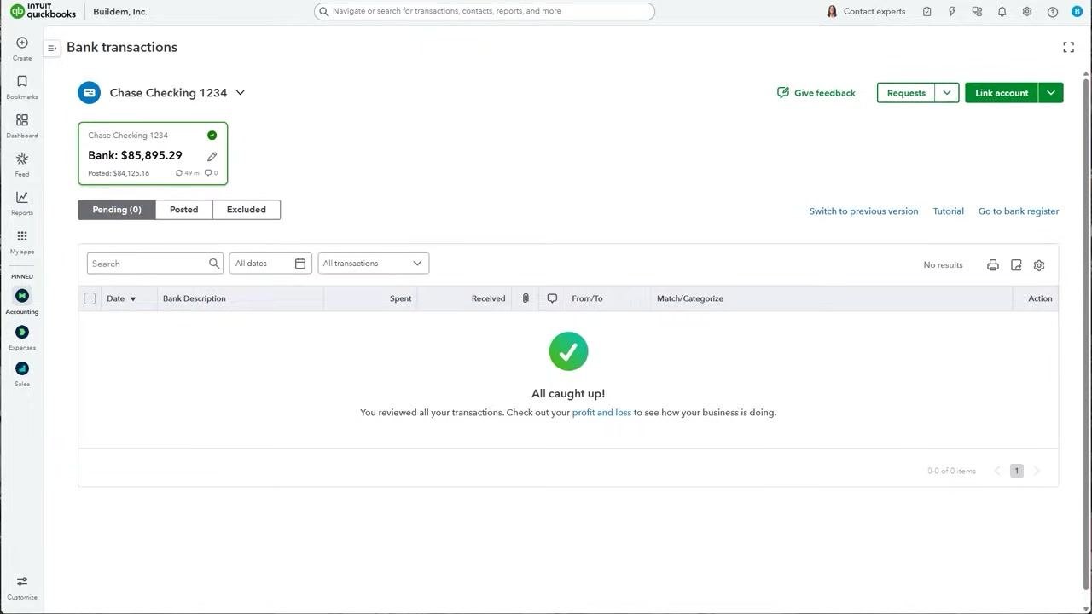Screen dimensions: 1092x614
Task: Open table settings gear icon
Action: 1039,265
